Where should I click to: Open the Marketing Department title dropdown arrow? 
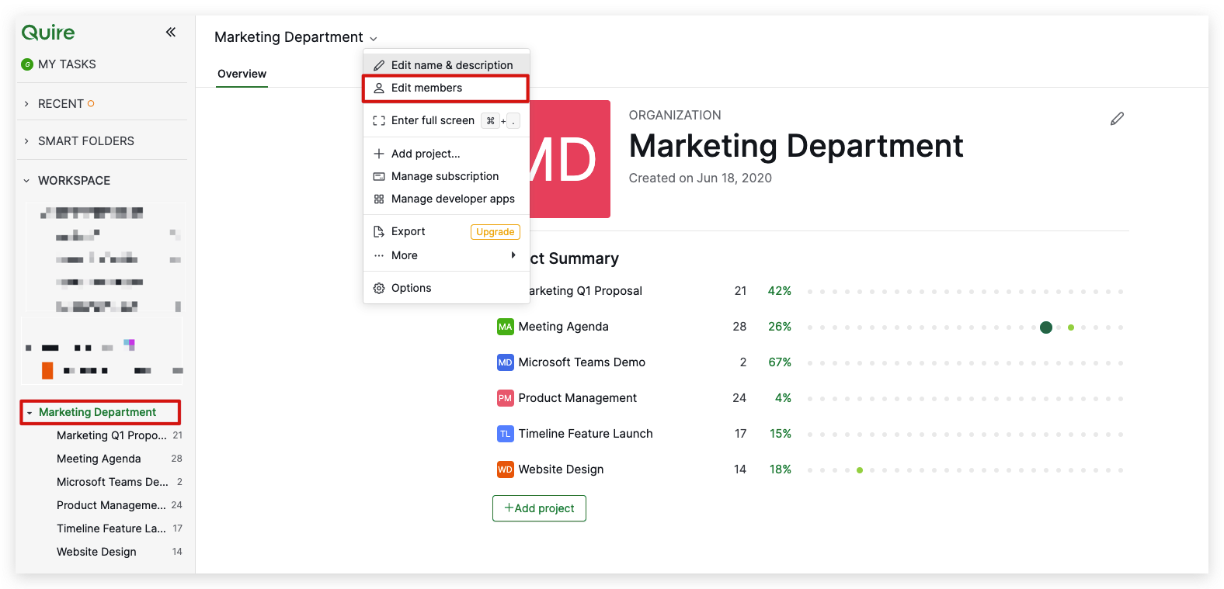(374, 39)
